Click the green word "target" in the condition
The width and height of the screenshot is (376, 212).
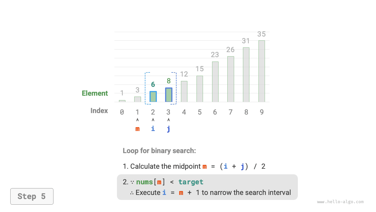[191, 182]
